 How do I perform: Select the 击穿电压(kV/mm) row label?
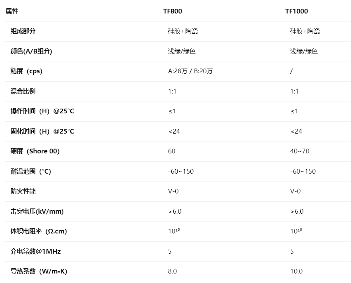37,212
